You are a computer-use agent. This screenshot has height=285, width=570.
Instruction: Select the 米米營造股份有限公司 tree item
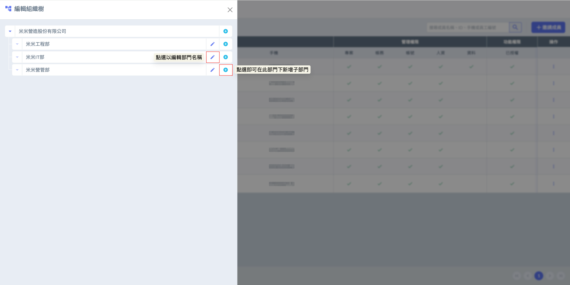coord(42,31)
